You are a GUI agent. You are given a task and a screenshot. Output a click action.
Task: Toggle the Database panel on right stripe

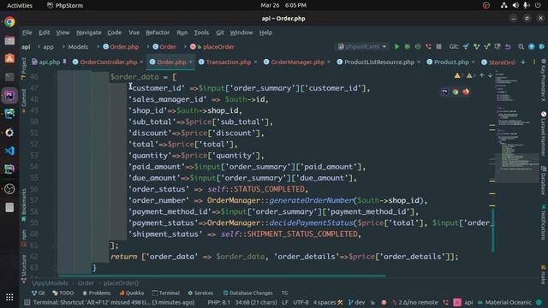click(x=544, y=180)
